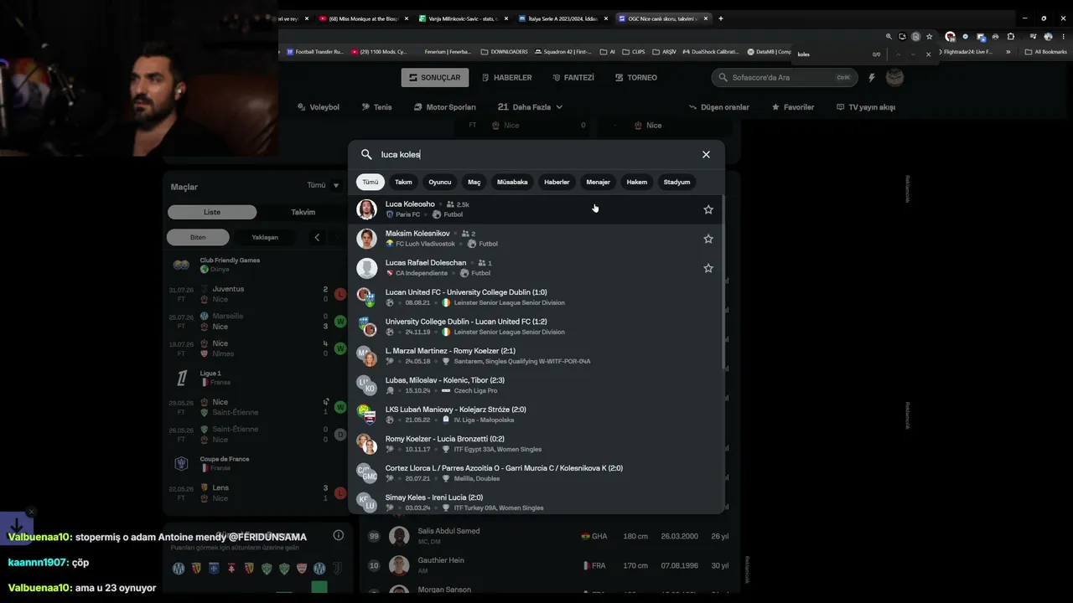Filter search results by Stadyum

(676, 182)
